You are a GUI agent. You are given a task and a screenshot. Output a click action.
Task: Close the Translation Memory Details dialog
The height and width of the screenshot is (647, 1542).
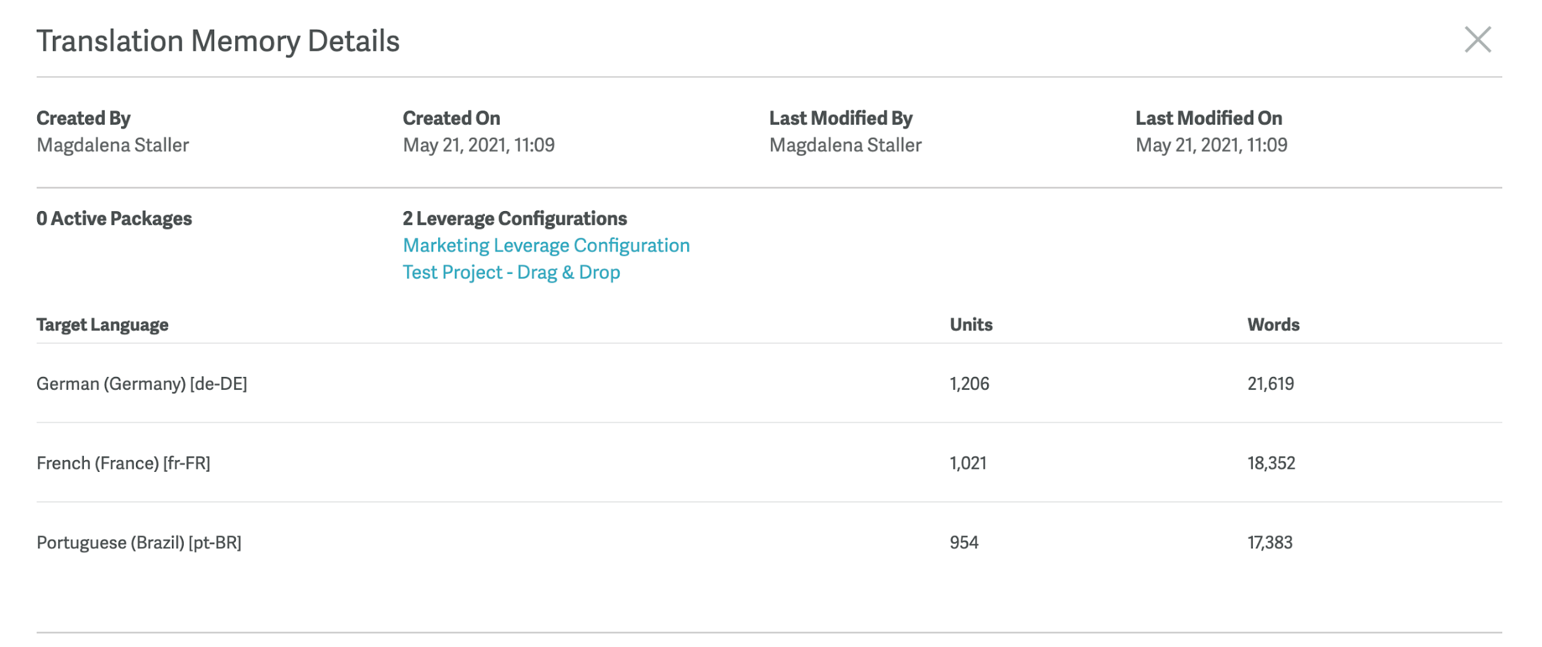(1477, 40)
